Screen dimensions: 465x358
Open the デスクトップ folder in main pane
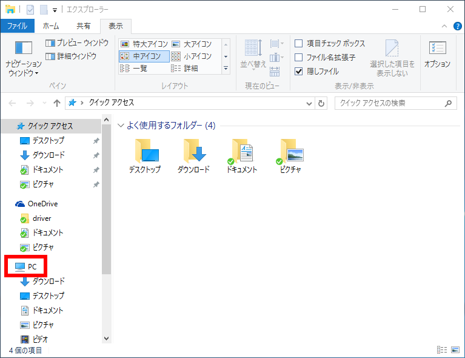click(x=145, y=156)
